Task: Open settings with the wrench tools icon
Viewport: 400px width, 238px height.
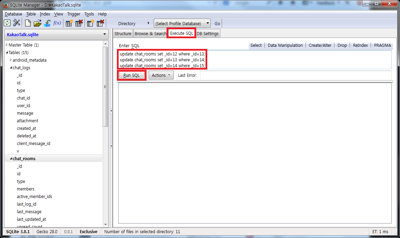Action: [x=17, y=23]
